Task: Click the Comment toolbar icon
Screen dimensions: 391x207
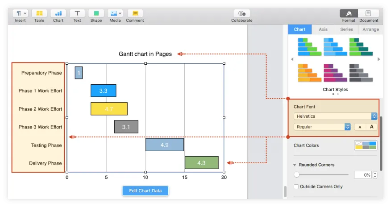Action: click(x=135, y=13)
